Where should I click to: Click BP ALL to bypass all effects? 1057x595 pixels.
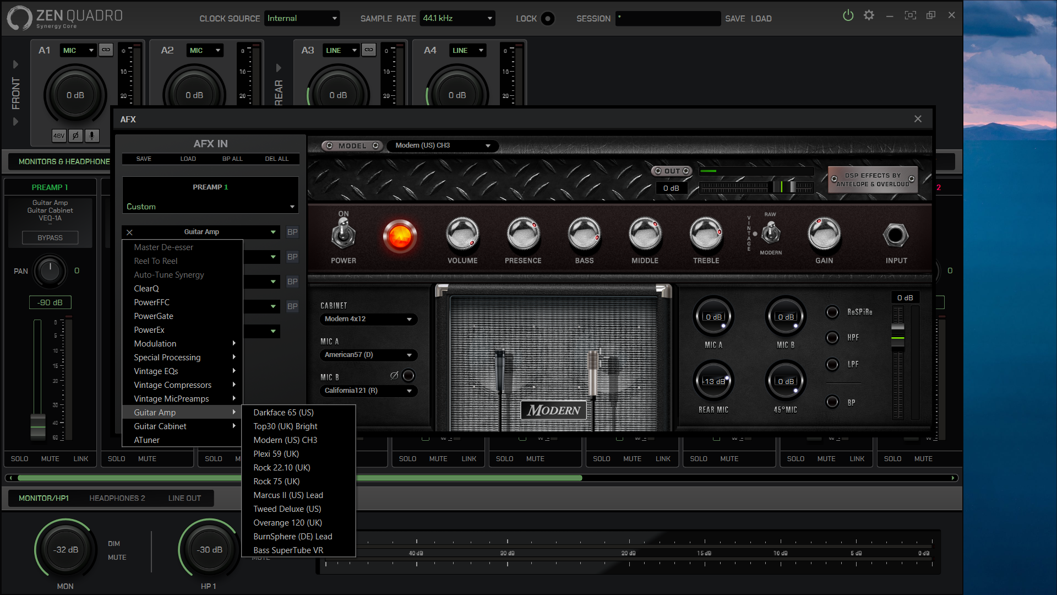(232, 159)
